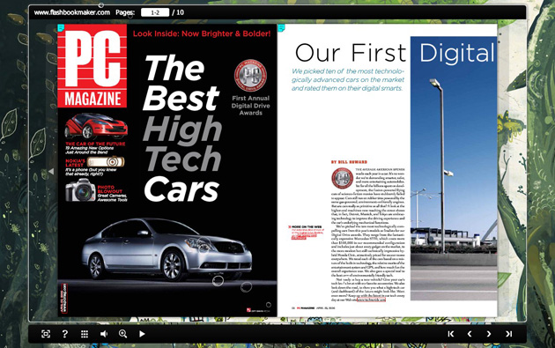Open www.flashbookmaker.com link
Viewport: 555px width, 348px height.
click(72, 12)
